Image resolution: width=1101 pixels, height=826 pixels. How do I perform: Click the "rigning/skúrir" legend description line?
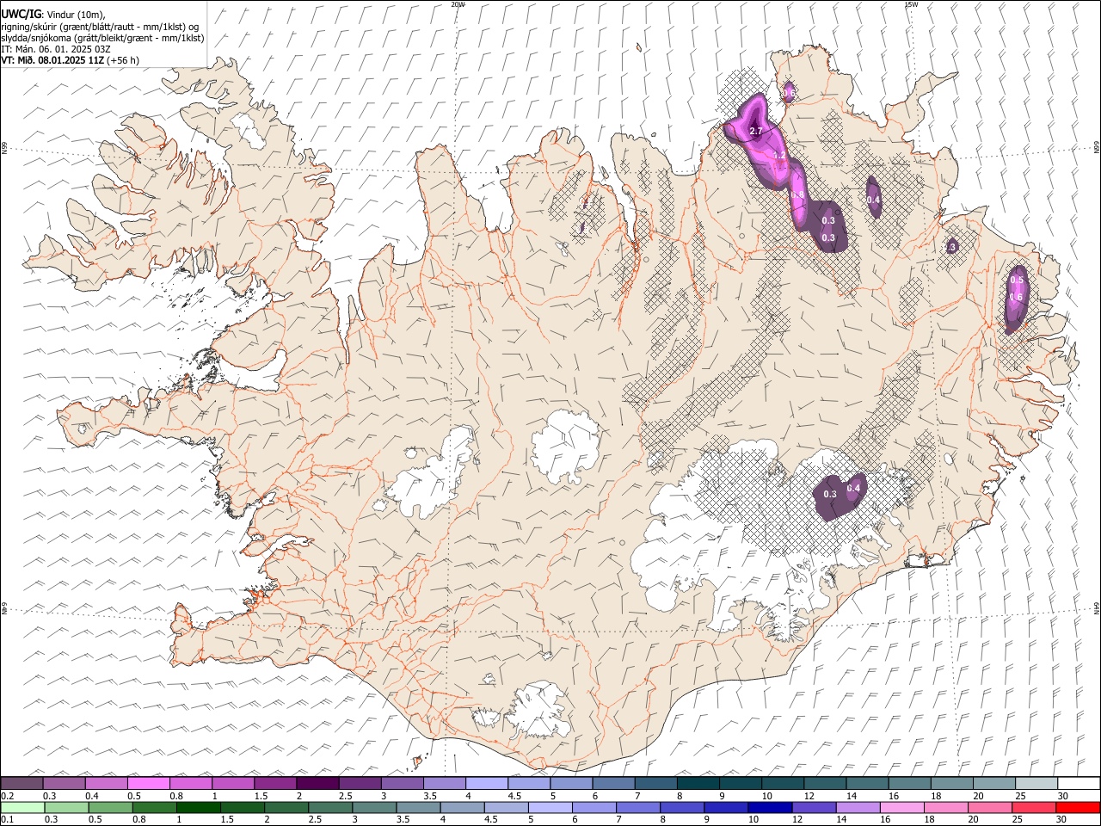pos(100,27)
